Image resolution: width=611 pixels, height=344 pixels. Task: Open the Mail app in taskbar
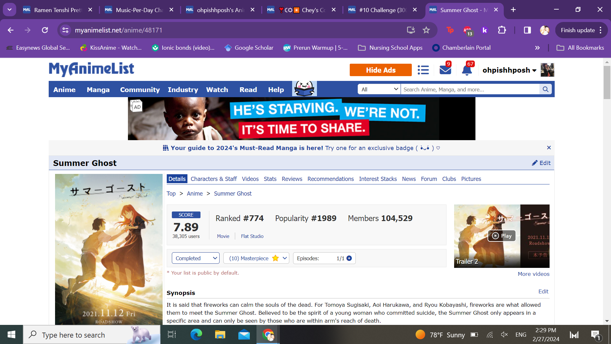pyautogui.click(x=244, y=335)
